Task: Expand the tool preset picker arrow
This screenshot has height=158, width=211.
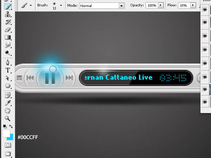Action: click(x=31, y=6)
